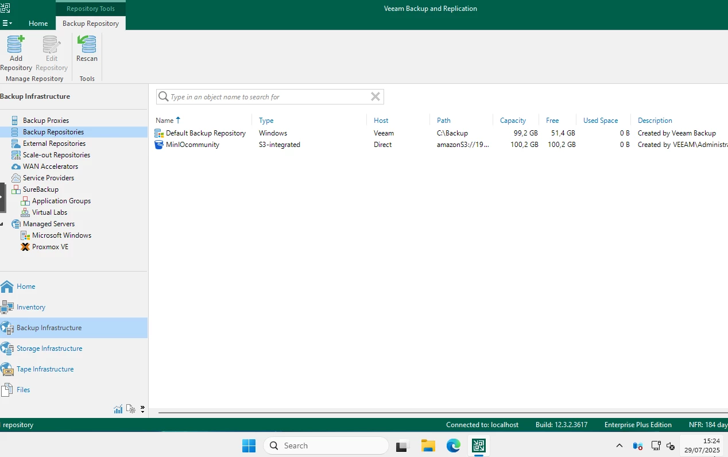Click the Repository Tools contextual tab
Viewport: 728px width, 457px height.
click(91, 9)
